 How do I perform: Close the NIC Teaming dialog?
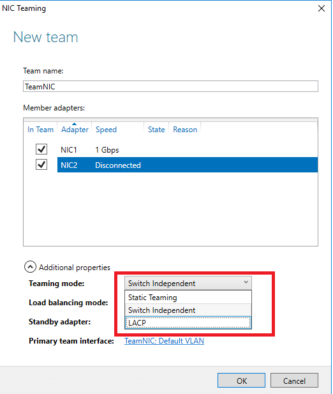tap(322, 8)
